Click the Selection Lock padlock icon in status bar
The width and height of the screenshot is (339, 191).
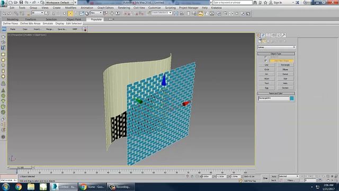(x=192, y=177)
